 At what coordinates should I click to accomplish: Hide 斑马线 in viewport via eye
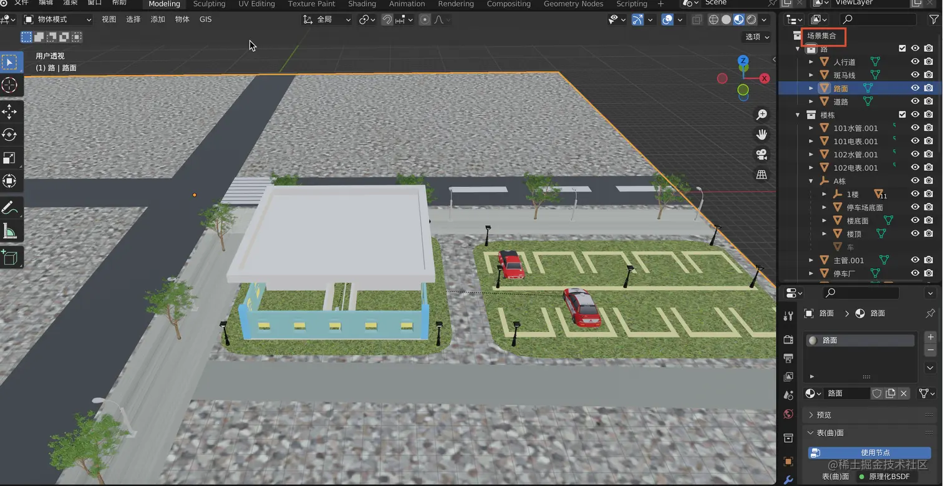tap(915, 75)
